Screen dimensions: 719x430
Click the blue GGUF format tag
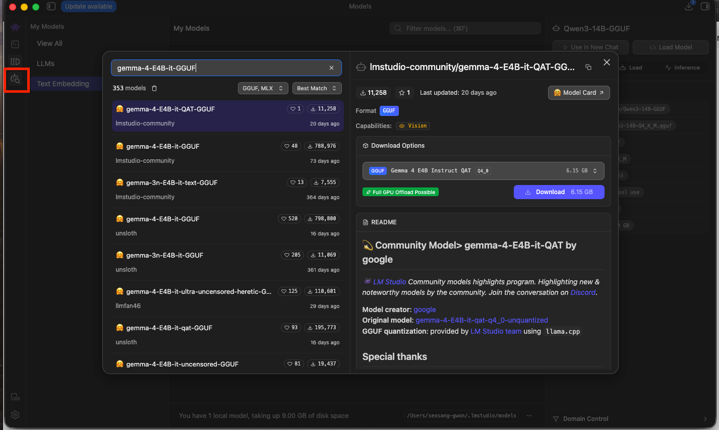[x=389, y=111]
